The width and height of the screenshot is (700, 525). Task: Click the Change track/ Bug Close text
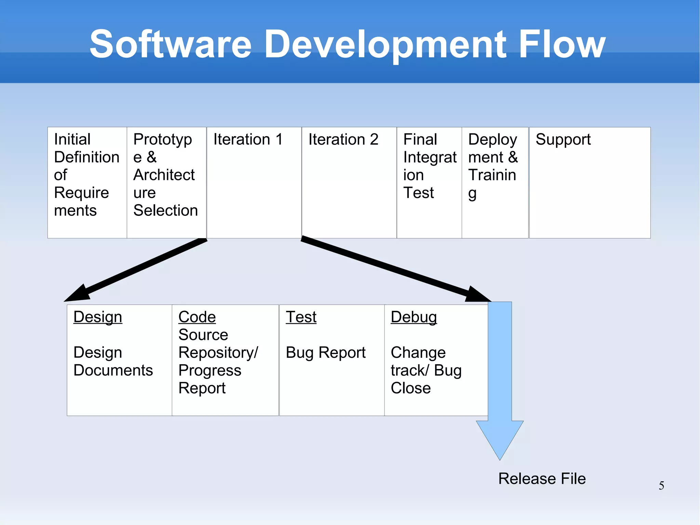(x=426, y=370)
